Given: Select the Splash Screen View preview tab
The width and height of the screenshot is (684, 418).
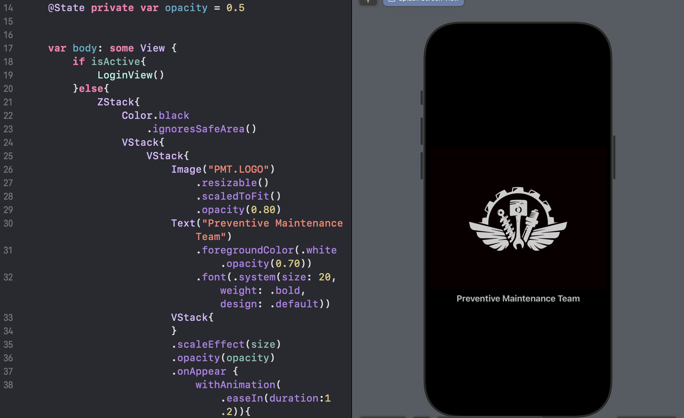Looking at the screenshot, I should click(x=423, y=2).
